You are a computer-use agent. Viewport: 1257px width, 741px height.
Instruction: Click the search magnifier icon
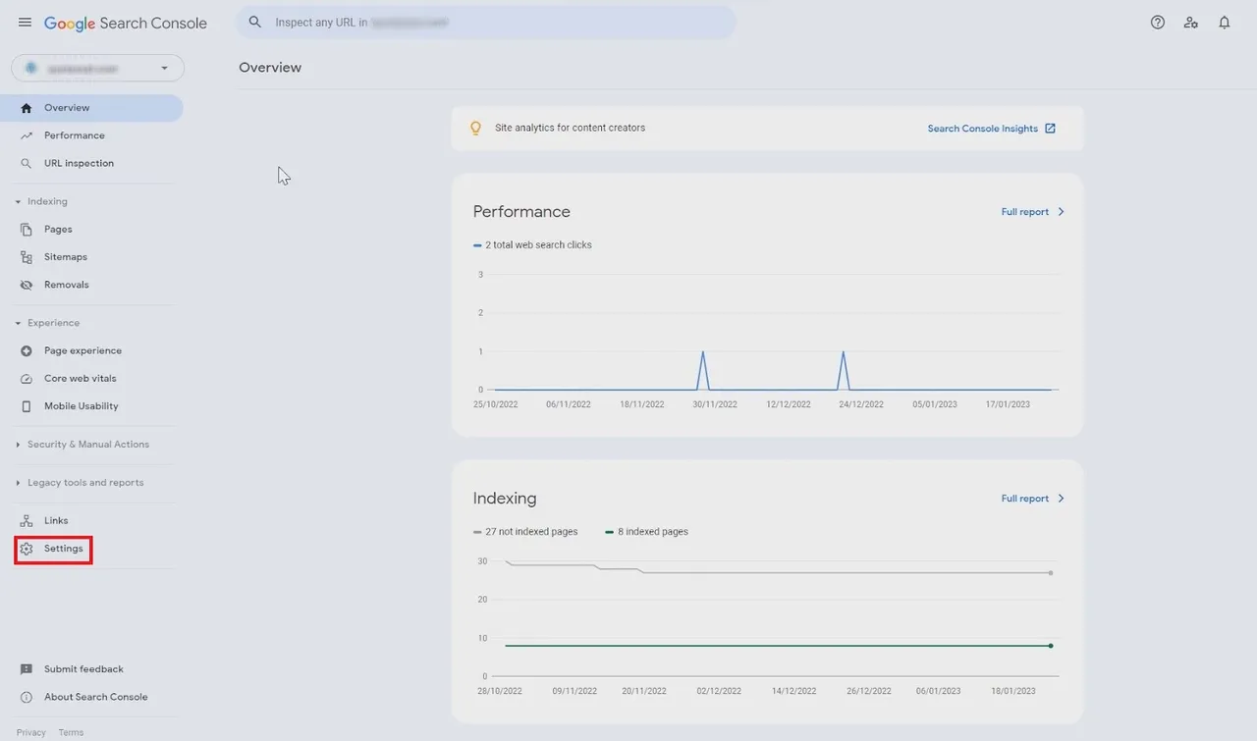[x=255, y=22]
